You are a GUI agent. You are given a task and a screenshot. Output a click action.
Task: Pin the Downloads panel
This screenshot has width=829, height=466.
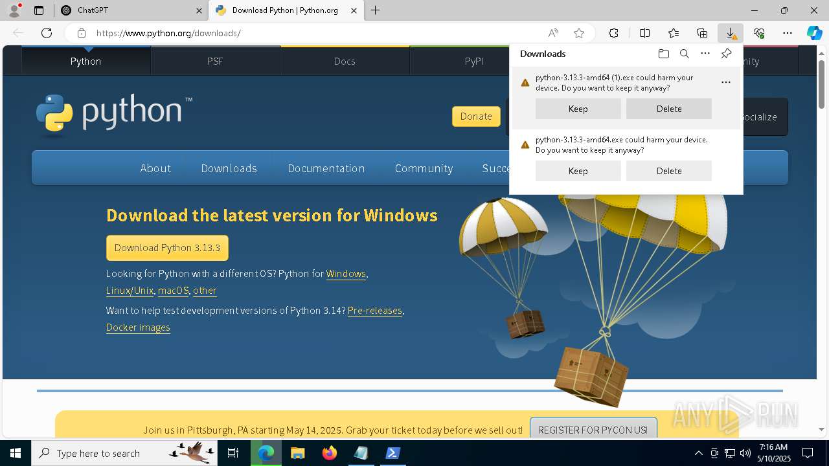coord(726,54)
